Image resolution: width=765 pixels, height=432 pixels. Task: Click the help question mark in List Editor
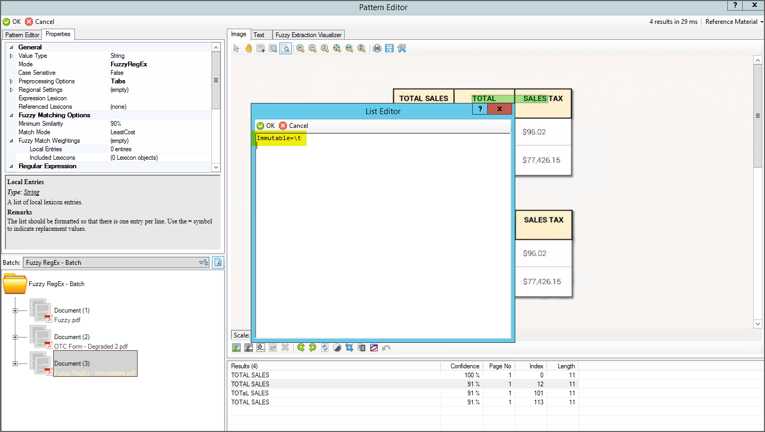480,109
